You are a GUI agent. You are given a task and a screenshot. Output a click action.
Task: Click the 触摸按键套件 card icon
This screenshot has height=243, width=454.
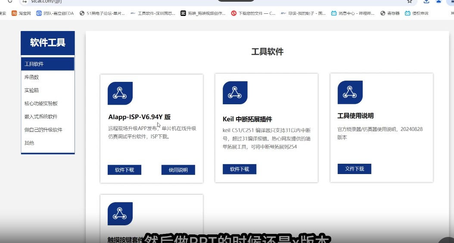pyautogui.click(x=120, y=214)
